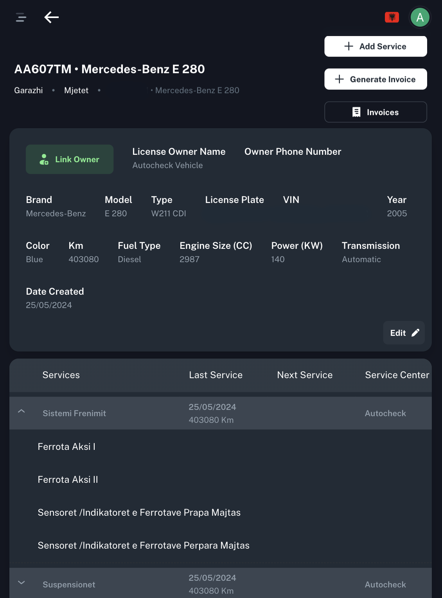Click Sensoret /Indikatoret e Ferrotave Prapa Majtas

click(x=139, y=512)
